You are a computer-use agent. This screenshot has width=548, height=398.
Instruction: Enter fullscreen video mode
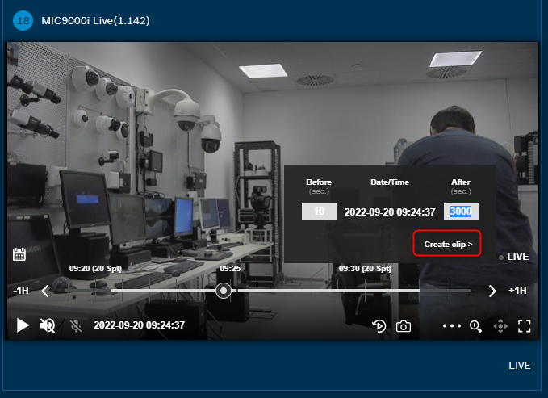[524, 326]
